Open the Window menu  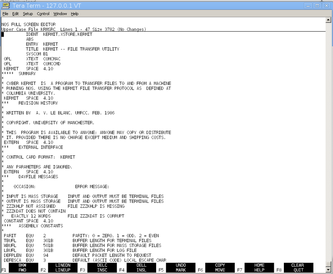[60, 14]
